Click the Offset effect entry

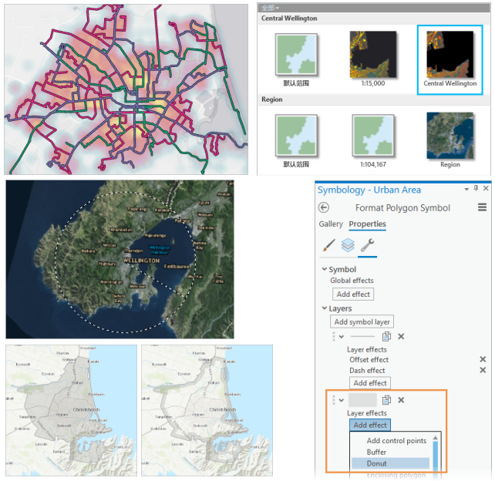[369, 359]
